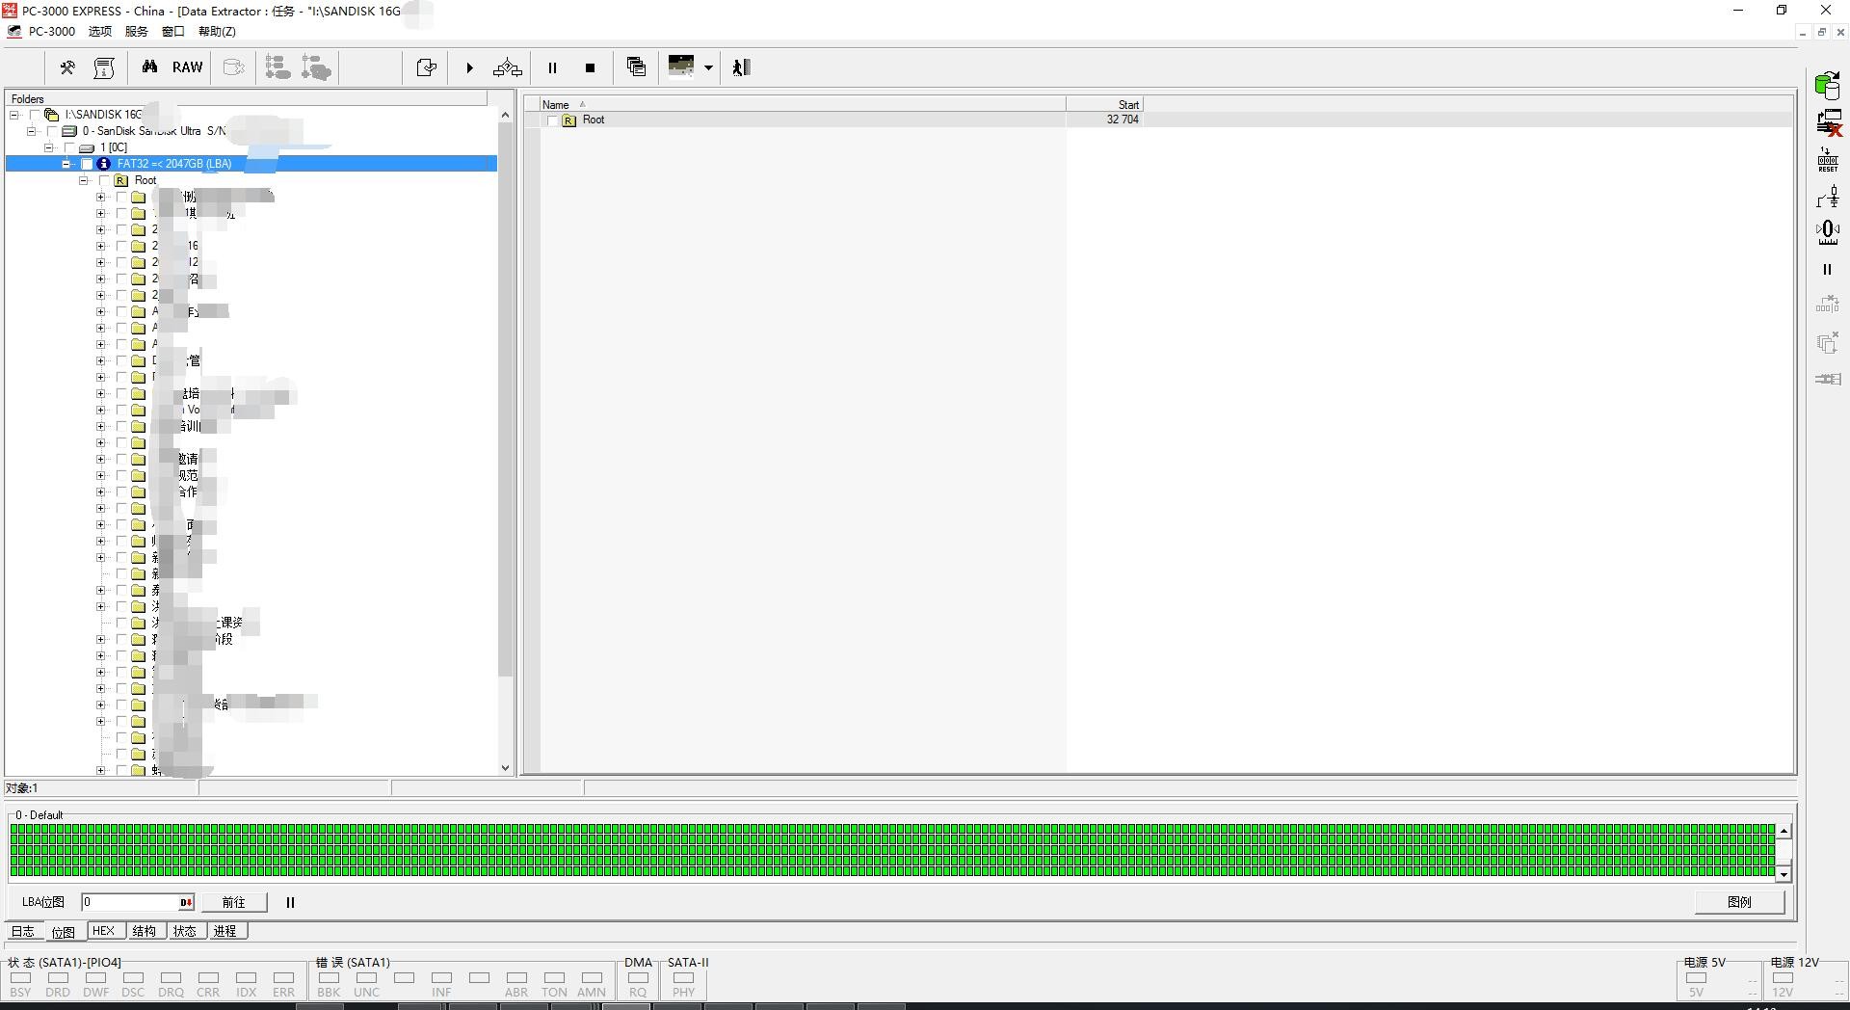1850x1010 pixels.
Task: Open the 帮助(Z) menu
Action: 217,31
